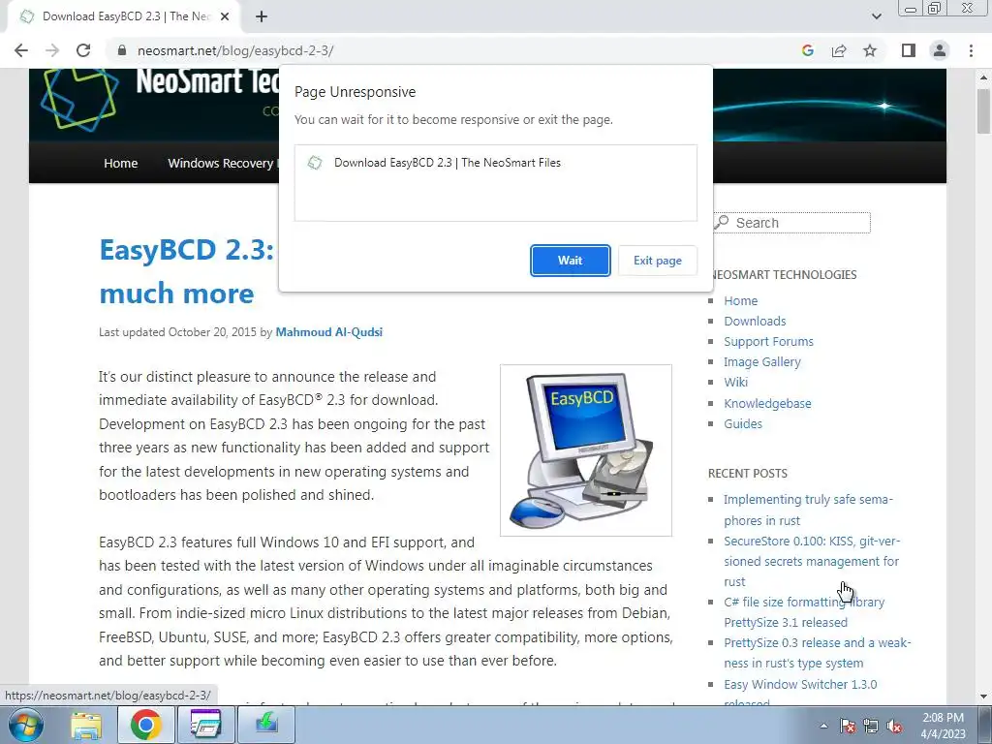Click the EasyBCD computer thumbnail image
The height and width of the screenshot is (744, 992).
click(x=586, y=450)
